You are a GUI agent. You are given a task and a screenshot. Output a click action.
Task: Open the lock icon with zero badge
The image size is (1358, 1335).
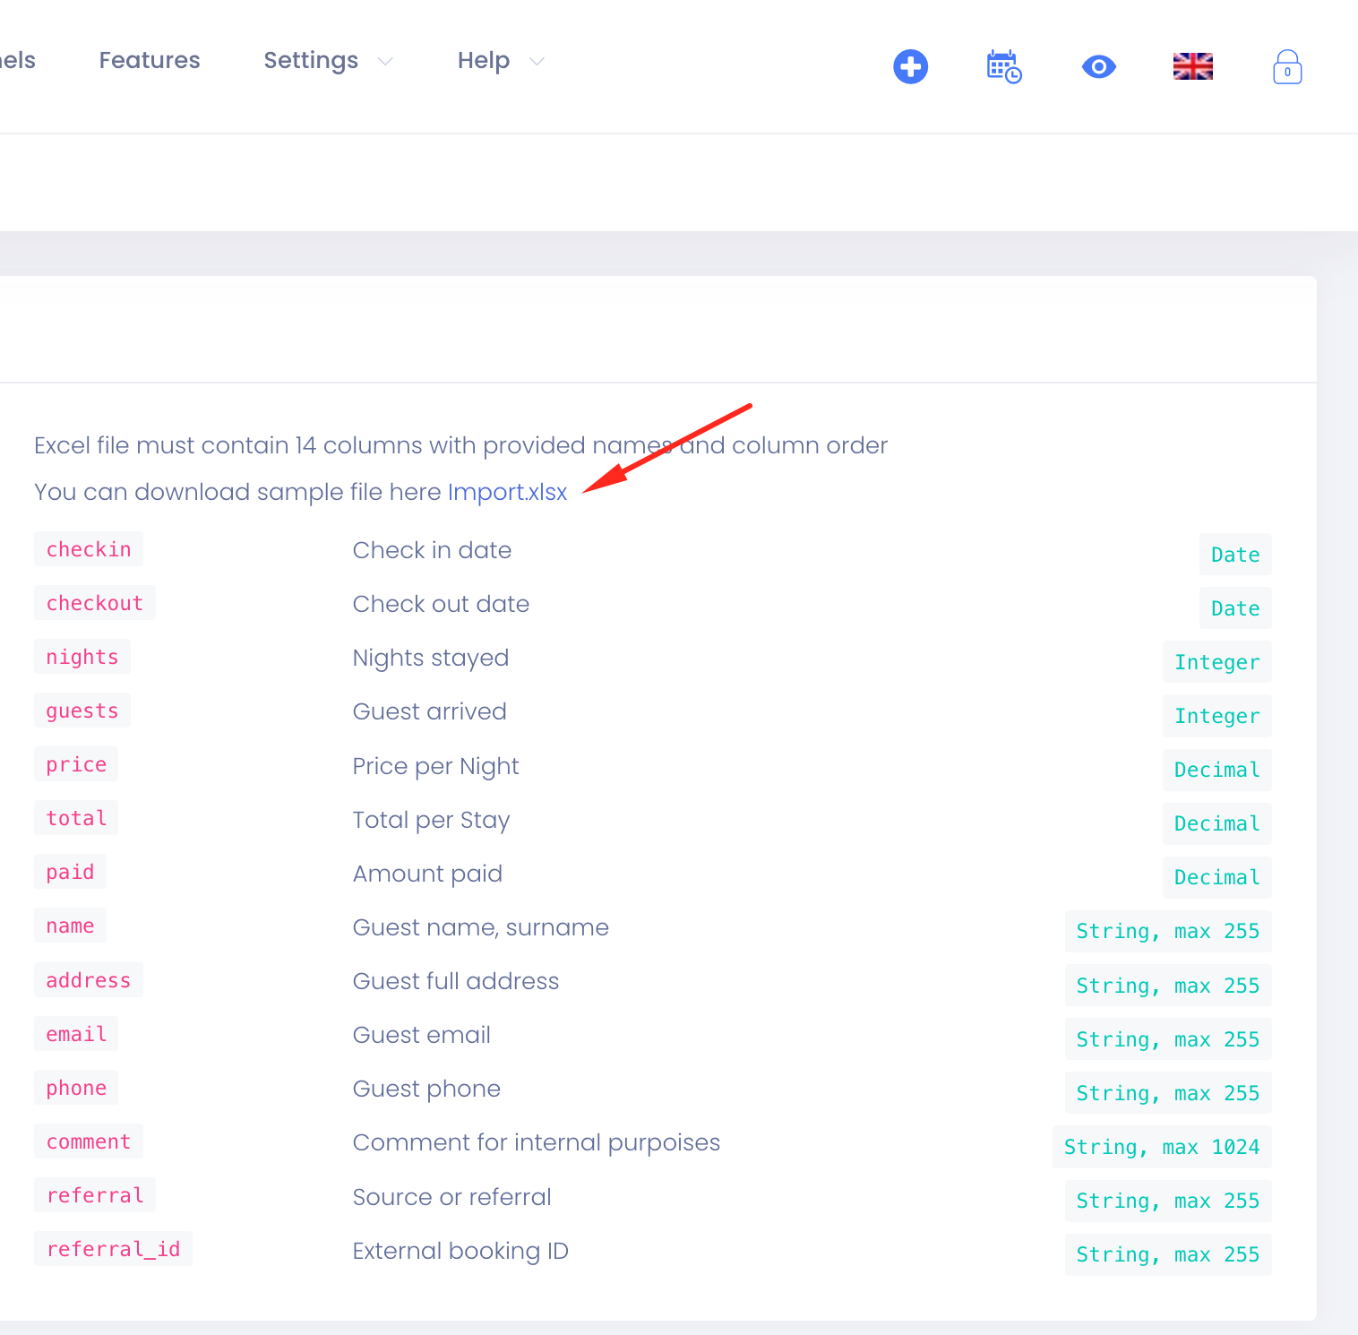coord(1286,67)
